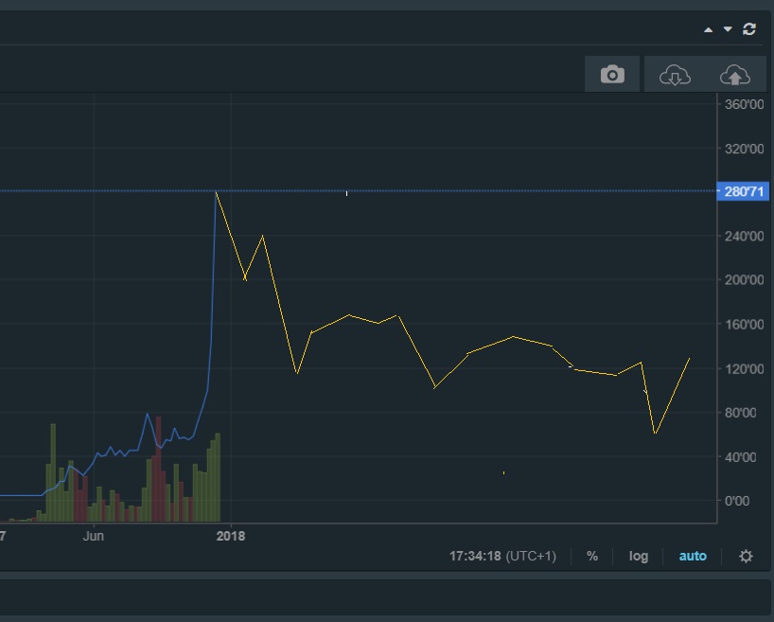Click the down triangle arrow in the header

(x=728, y=30)
